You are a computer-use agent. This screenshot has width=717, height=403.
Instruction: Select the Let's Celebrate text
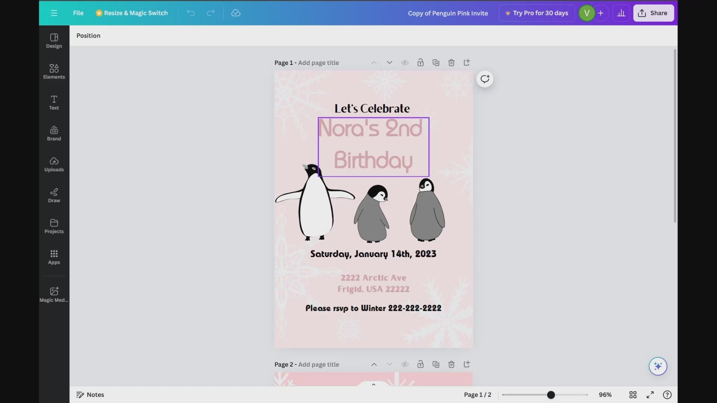pos(372,109)
